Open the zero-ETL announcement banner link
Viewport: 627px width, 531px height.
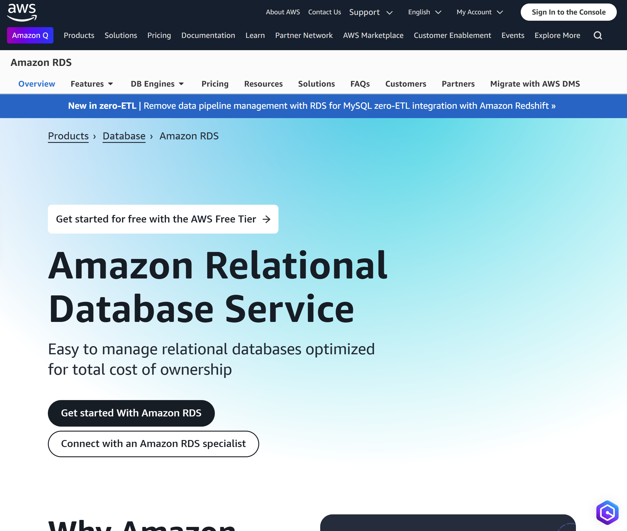[x=311, y=106]
